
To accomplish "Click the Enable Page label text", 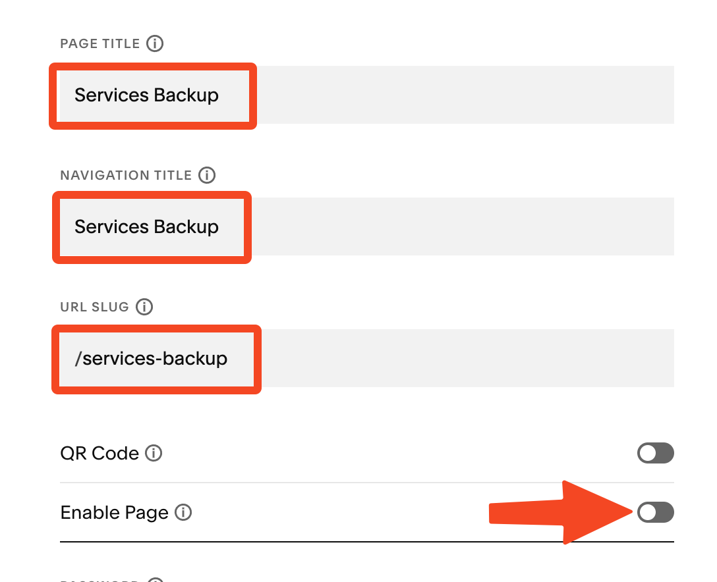I will point(114,512).
